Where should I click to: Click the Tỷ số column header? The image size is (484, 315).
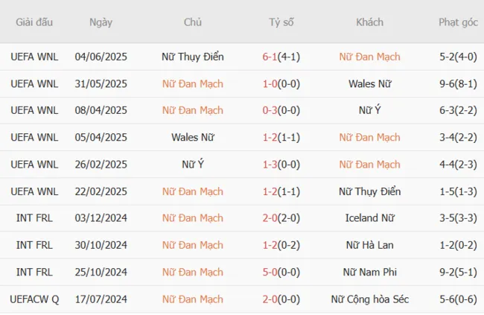click(281, 22)
